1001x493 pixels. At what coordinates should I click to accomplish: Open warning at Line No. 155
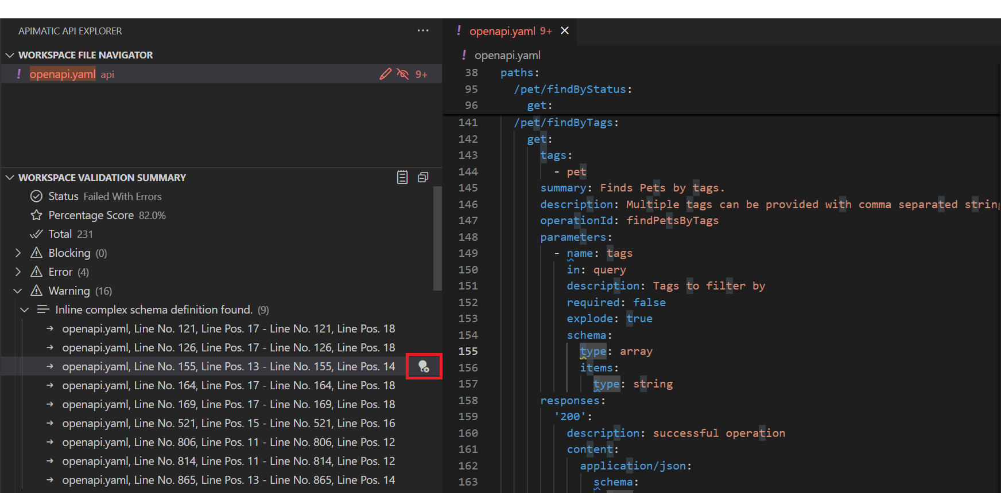(x=228, y=366)
